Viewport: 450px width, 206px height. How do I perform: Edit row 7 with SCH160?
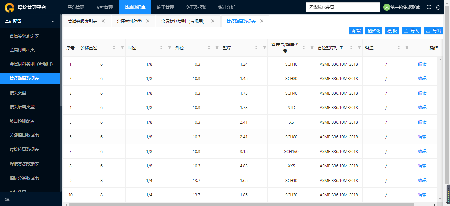[422, 151]
